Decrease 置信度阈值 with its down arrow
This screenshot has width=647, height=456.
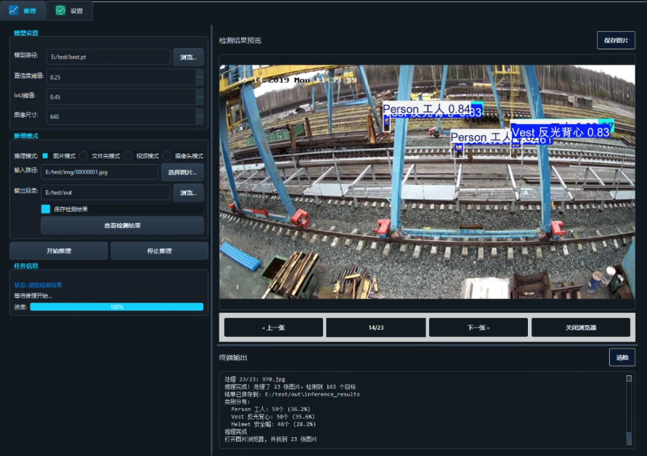click(x=200, y=81)
